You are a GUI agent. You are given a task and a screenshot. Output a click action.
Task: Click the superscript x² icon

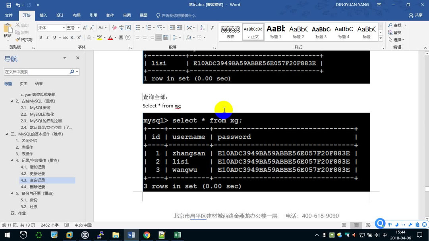tap(79, 37)
